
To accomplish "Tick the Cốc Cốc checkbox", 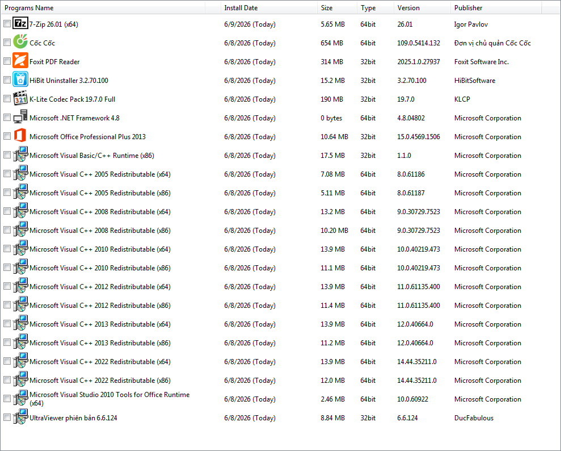I will 7,42.
